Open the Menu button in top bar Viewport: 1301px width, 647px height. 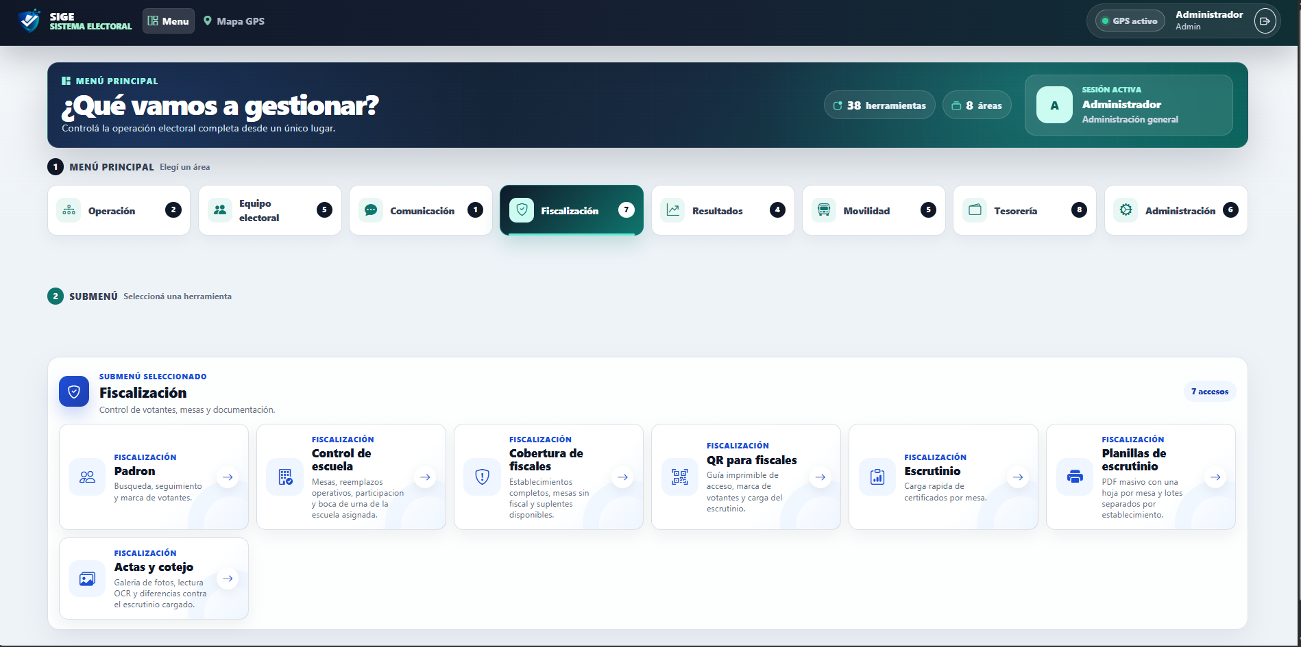point(169,21)
